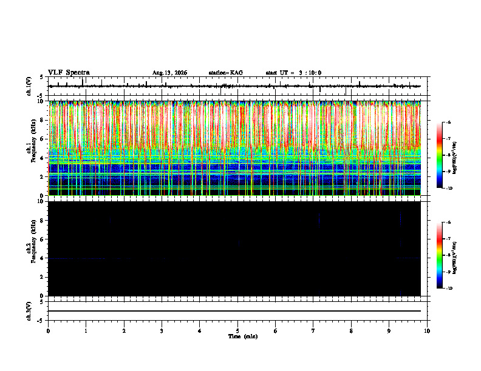Click the black ch.2 spectrogram panel

[234, 249]
